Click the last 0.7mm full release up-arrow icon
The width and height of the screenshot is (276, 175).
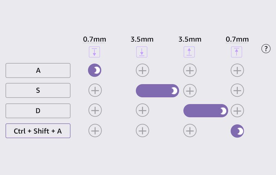236,52
